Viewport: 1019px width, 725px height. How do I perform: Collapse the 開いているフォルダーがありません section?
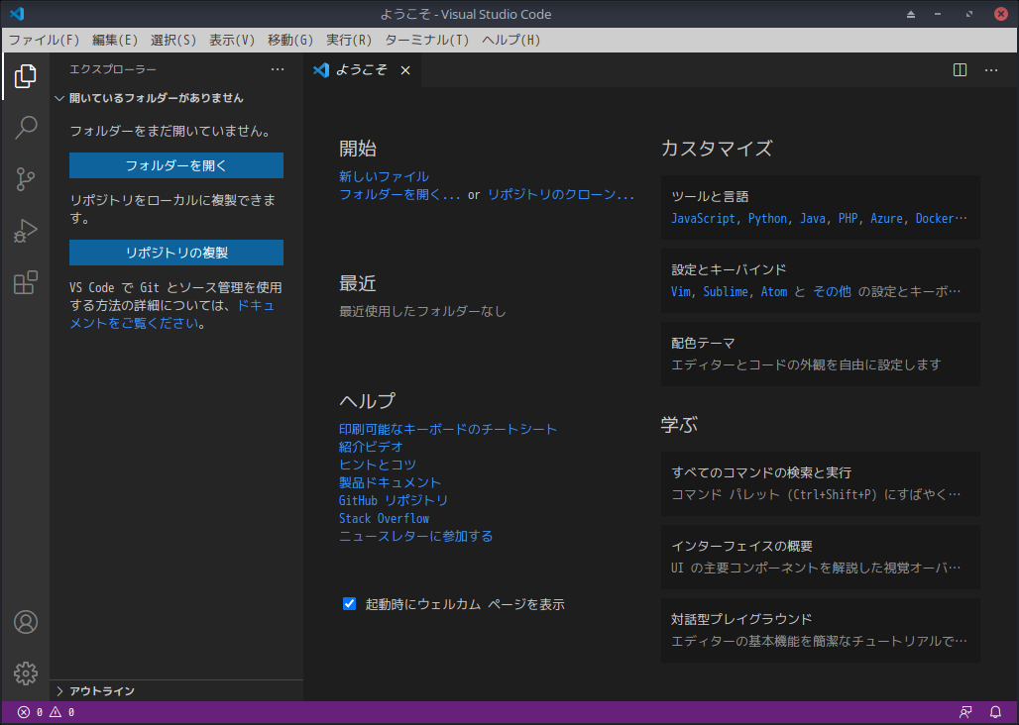[x=176, y=98]
